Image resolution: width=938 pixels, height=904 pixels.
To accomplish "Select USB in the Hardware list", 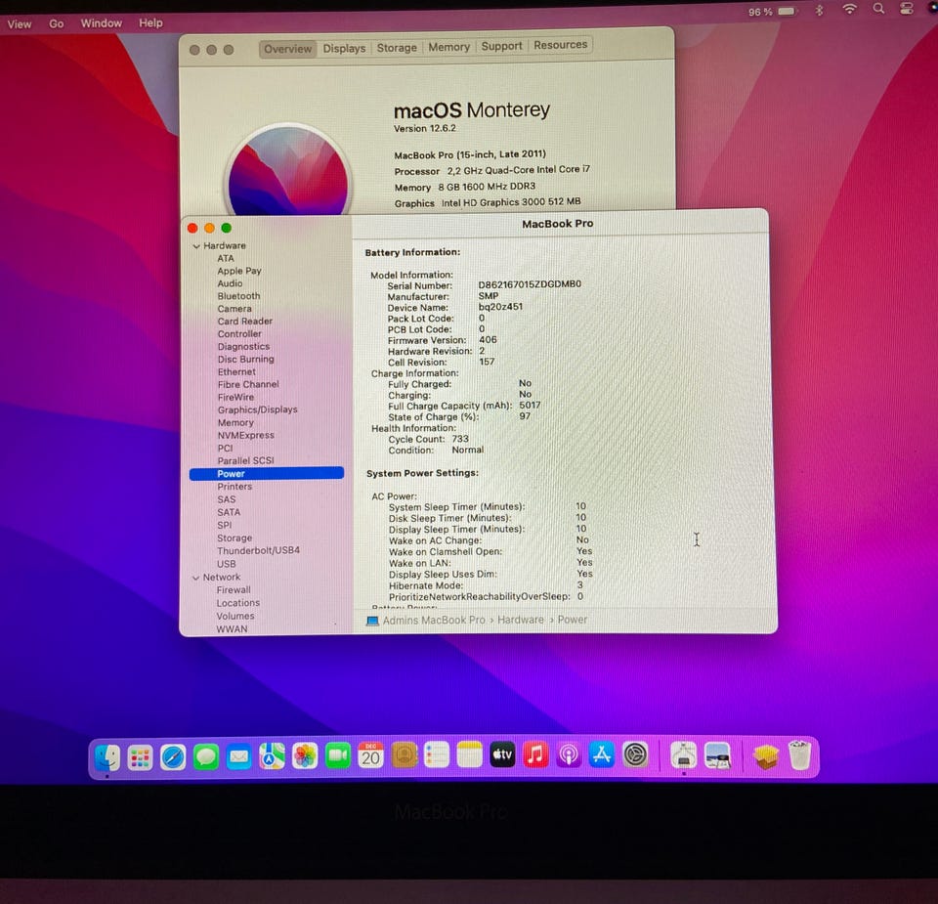I will pyautogui.click(x=226, y=564).
